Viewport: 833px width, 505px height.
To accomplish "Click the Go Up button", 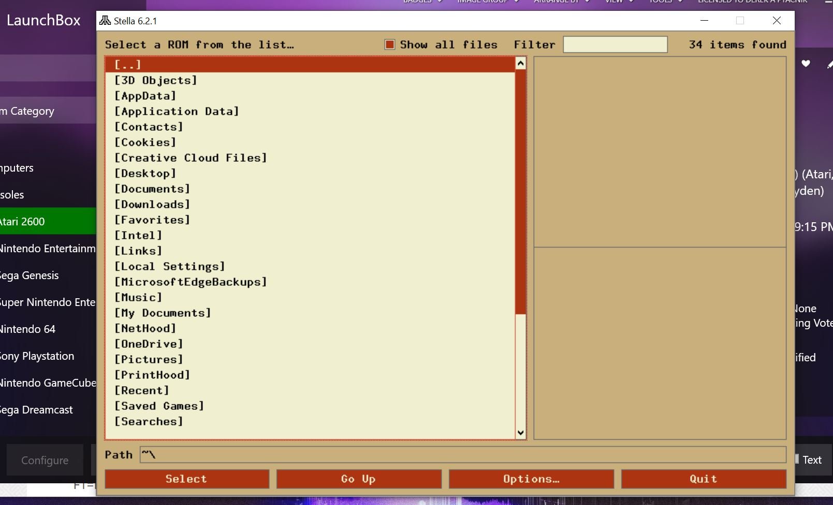I will [359, 479].
